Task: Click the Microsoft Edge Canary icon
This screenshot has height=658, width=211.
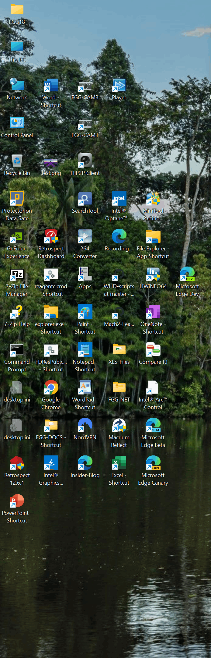Action: coord(153,463)
